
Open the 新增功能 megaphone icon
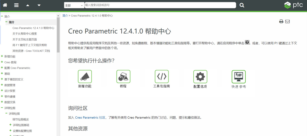pyautogui.click(x=85, y=77)
